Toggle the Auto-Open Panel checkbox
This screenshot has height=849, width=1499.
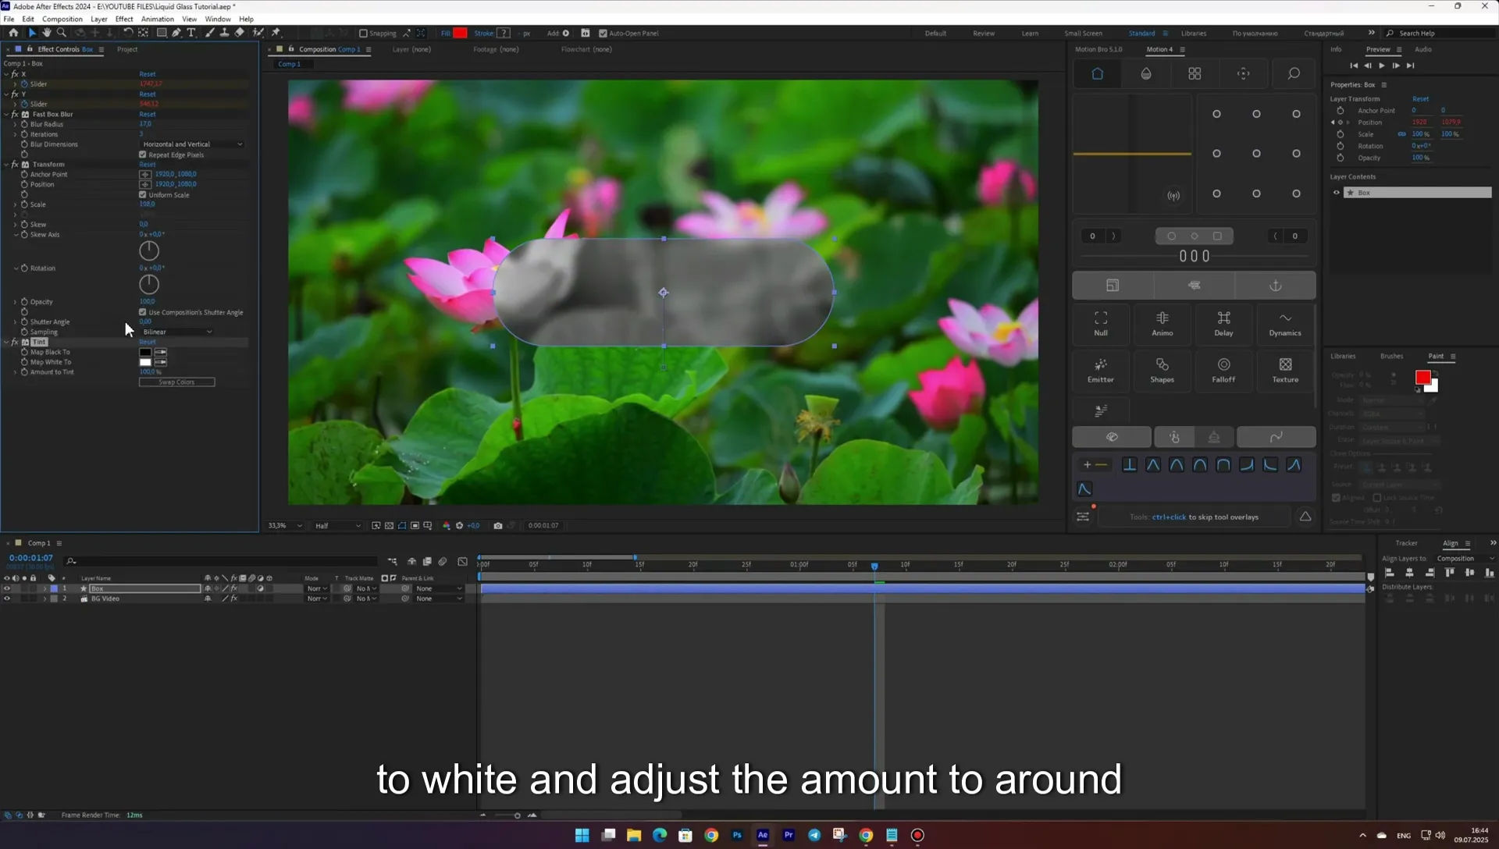(603, 34)
